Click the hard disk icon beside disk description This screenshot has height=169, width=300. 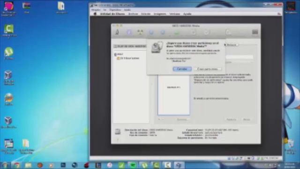[118, 131]
